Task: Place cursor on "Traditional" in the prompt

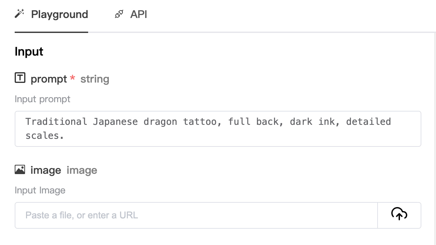Action: click(x=56, y=122)
